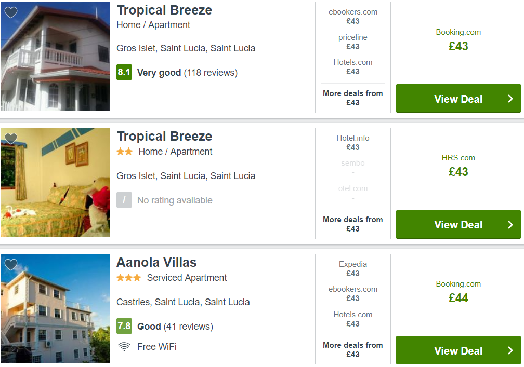524x367 pixels.
Task: Open View Deal for Aanola Villas £44
Action: [458, 350]
